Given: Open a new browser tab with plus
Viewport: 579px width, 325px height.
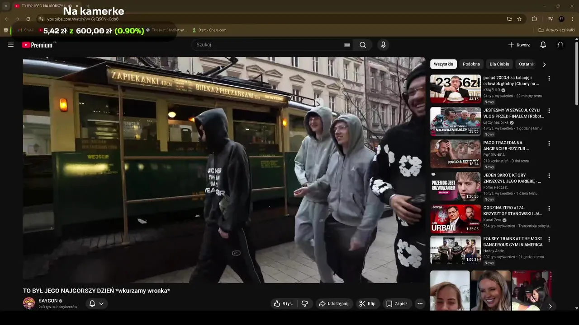Looking at the screenshot, I should click(x=88, y=6).
